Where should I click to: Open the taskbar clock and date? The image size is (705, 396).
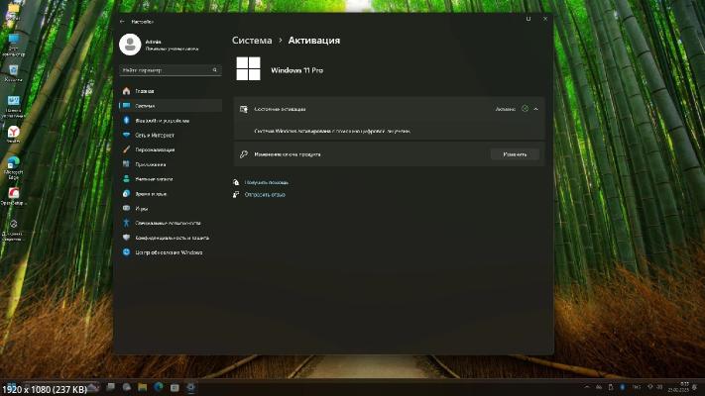coord(679,387)
